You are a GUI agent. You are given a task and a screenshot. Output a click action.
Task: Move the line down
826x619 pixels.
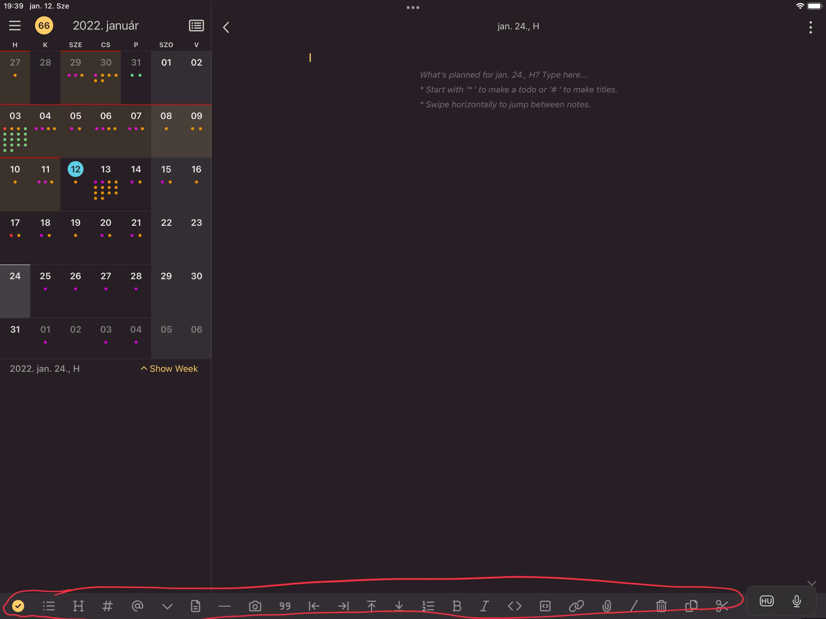tap(399, 606)
